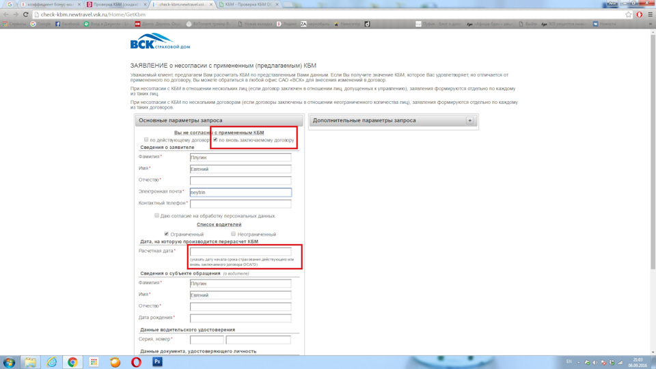Launch Opera from the taskbar
656x369 pixels.
point(137,362)
